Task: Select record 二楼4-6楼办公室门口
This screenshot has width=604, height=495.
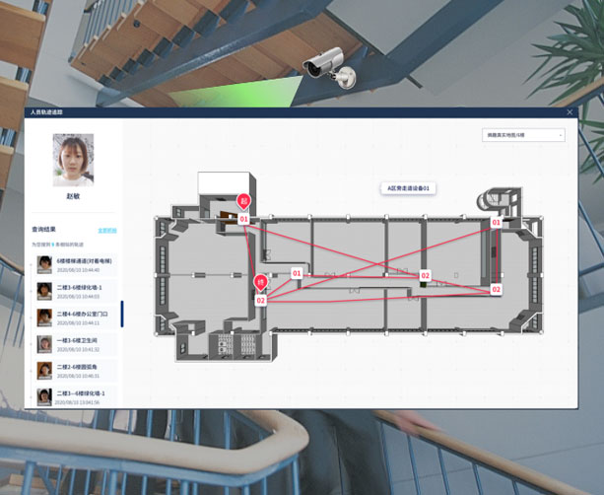Action: (75, 318)
